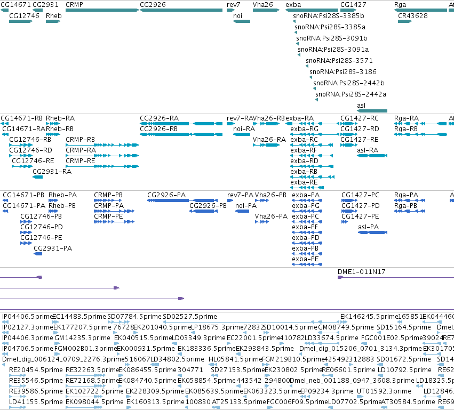Select the Rheb gene label
Screen dimensions: 454x410
[54, 16]
